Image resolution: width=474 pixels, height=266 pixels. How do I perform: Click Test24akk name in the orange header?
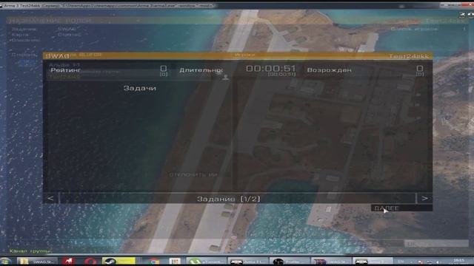point(408,56)
